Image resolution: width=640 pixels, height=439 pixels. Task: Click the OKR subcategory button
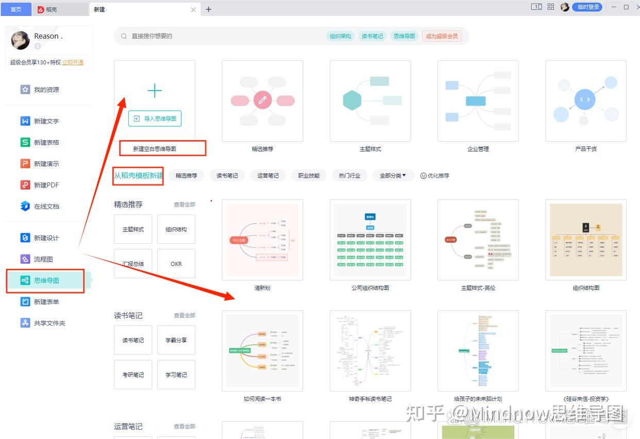point(176,264)
